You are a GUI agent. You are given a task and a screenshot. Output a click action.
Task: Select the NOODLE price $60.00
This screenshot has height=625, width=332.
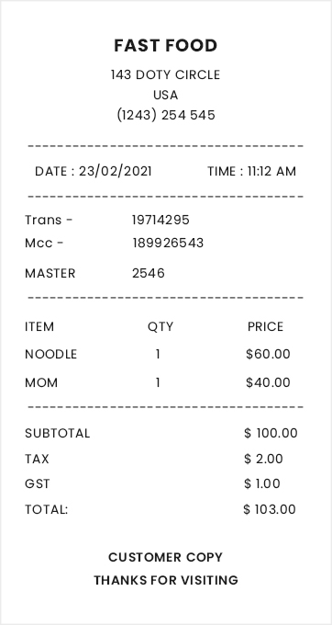point(268,354)
